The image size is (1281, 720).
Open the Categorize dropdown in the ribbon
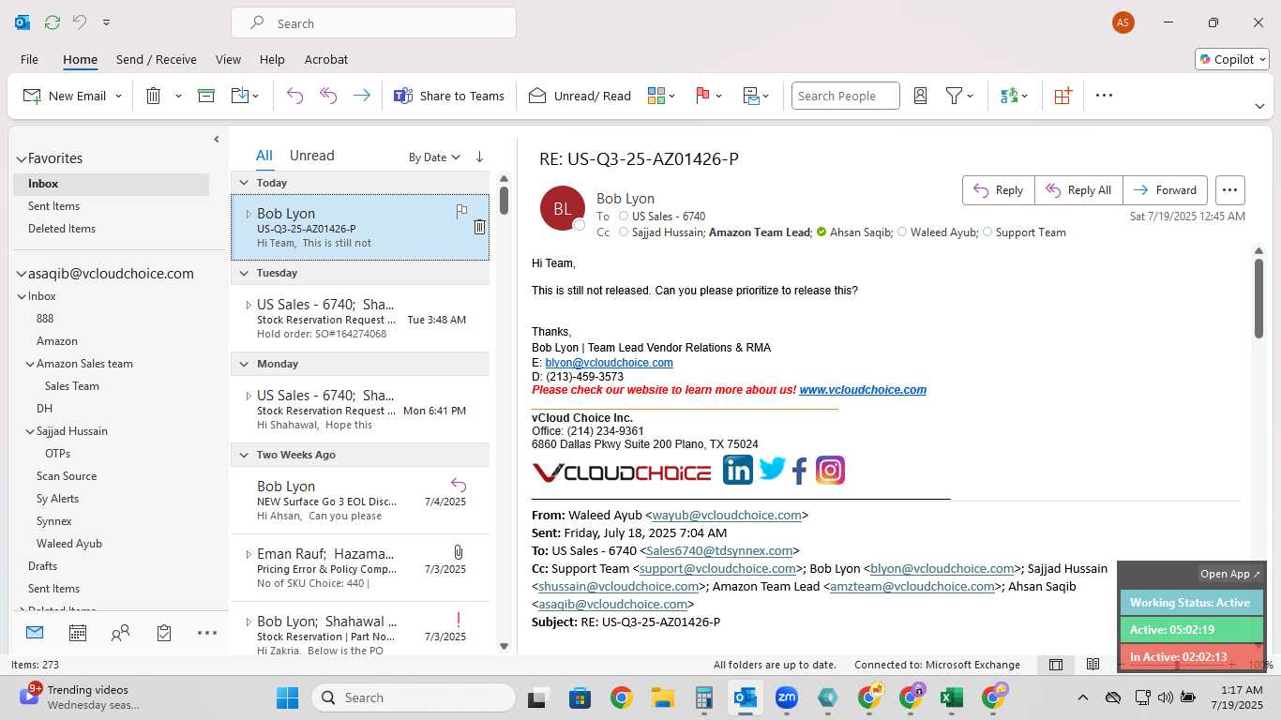click(661, 96)
